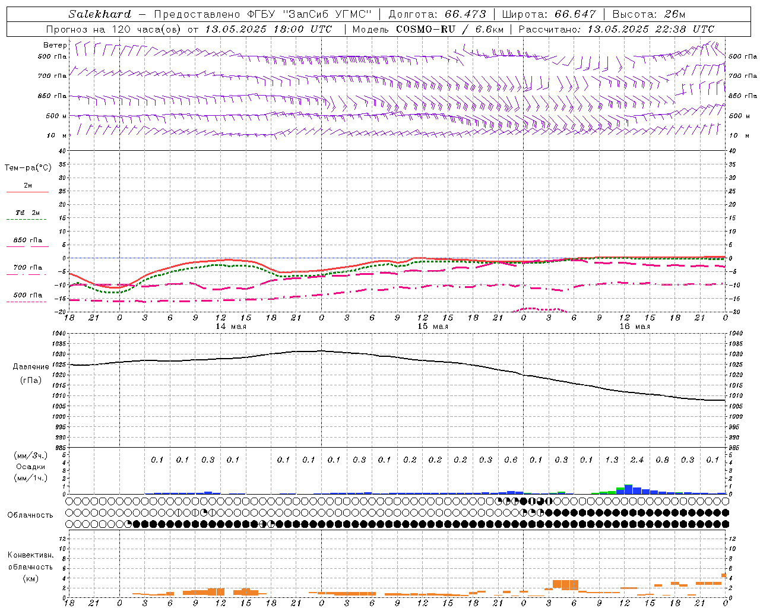Select the 2.4 precipitation value
This screenshot has height=608, width=760.
[x=637, y=460]
